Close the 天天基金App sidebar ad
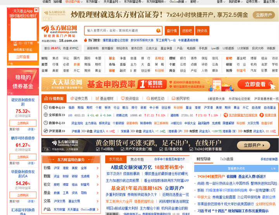This screenshot has height=215, width=279. (36, 10)
